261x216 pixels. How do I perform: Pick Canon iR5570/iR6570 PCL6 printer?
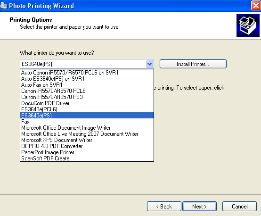click(x=87, y=91)
